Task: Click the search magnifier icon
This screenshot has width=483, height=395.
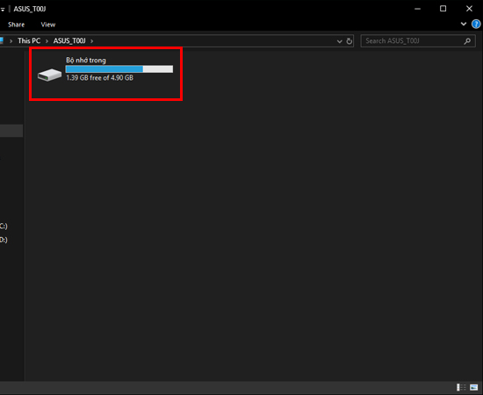Action: (x=467, y=41)
